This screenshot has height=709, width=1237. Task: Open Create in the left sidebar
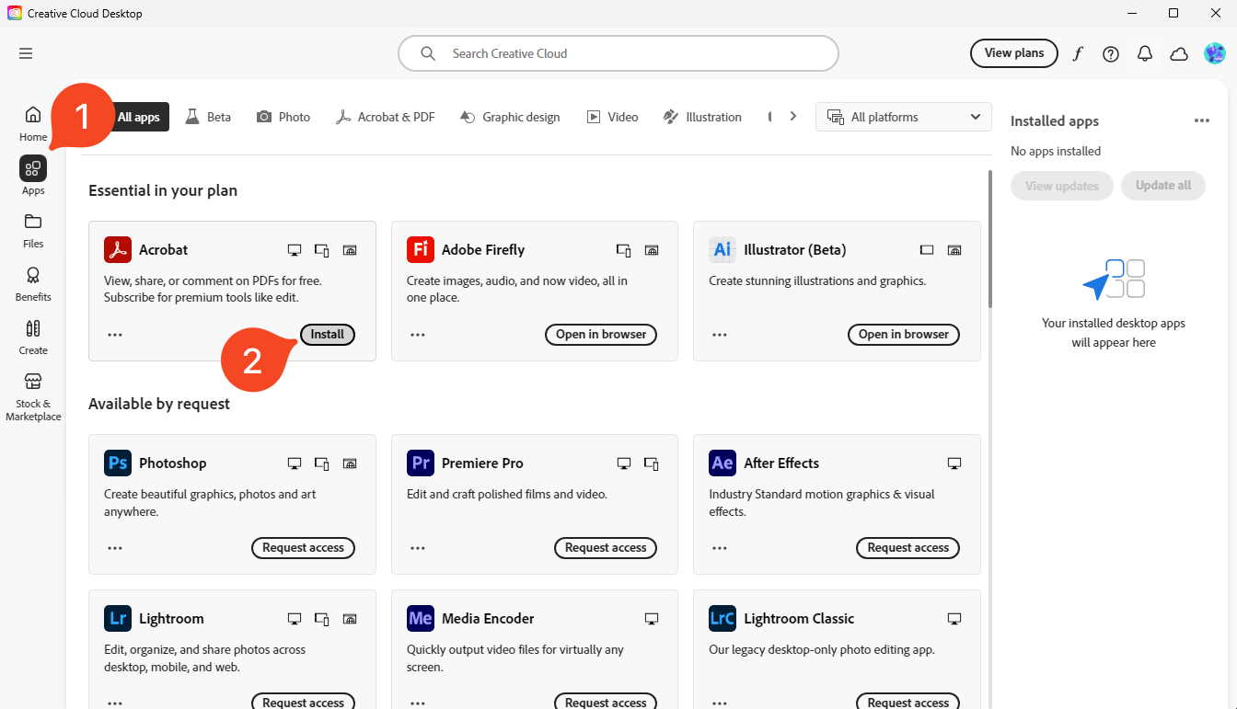(33, 337)
